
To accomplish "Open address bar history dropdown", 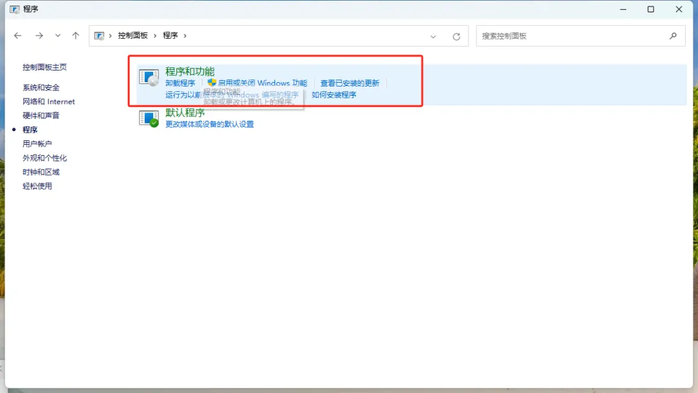I will pyautogui.click(x=433, y=36).
